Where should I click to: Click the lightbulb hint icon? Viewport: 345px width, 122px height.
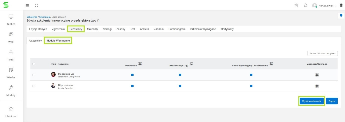(x=341, y=16)
